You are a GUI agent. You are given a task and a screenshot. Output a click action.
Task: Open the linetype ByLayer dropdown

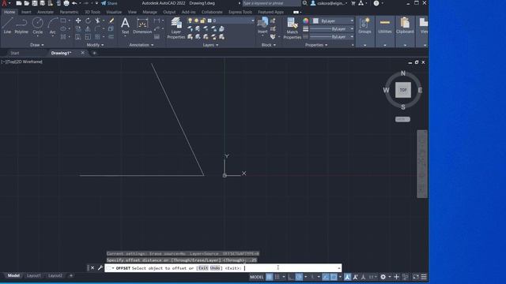(x=332, y=37)
